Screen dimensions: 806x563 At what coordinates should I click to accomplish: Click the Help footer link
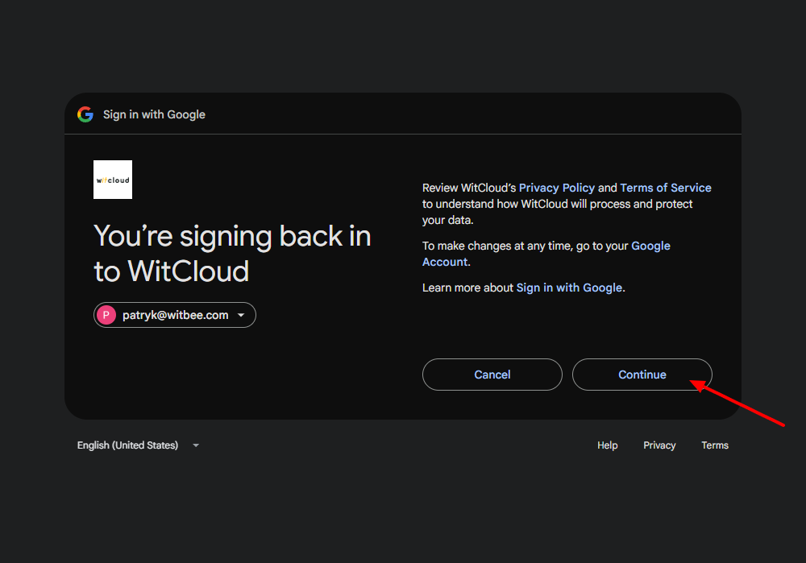click(x=607, y=445)
